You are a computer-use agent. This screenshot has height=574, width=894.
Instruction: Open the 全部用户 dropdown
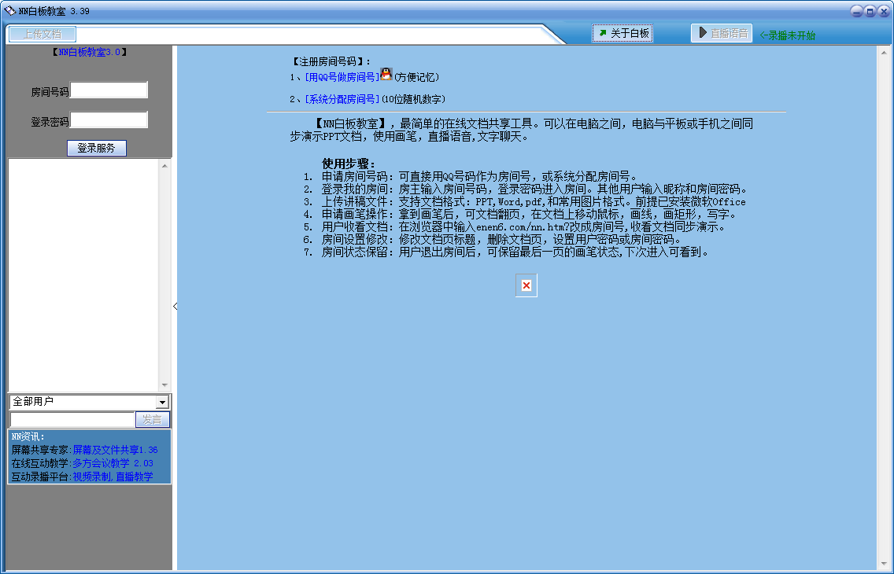pos(162,403)
